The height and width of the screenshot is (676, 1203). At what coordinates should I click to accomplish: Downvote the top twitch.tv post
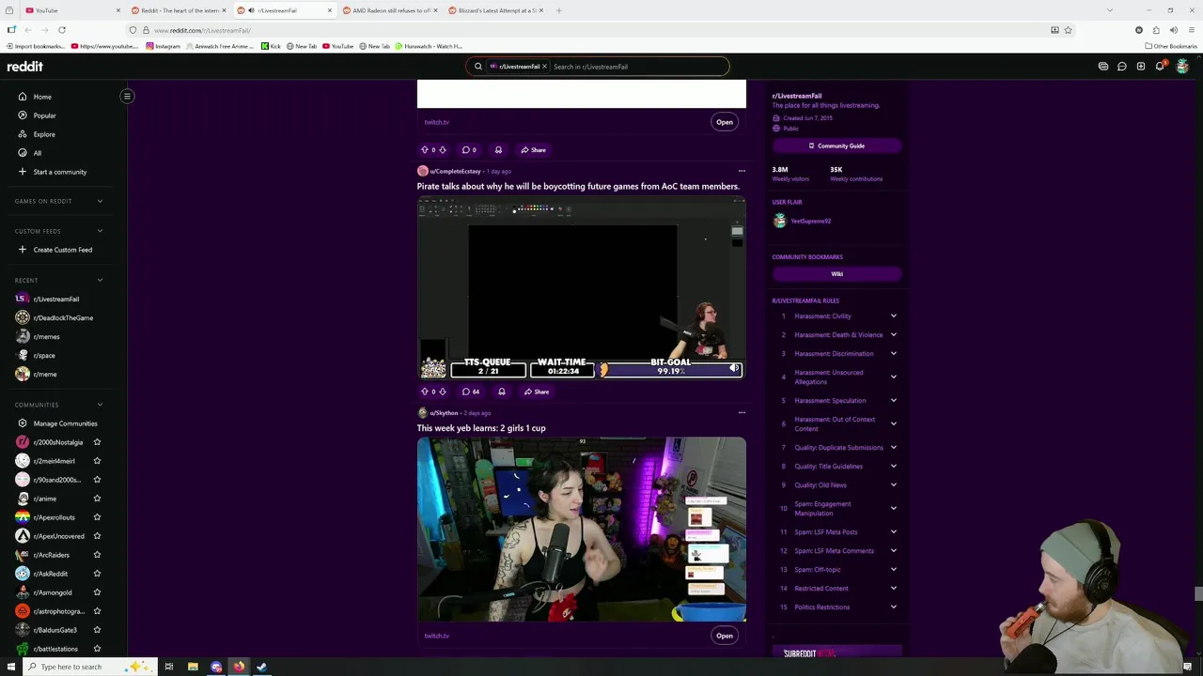click(x=443, y=149)
